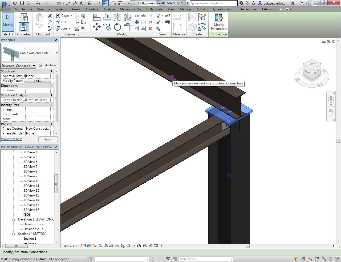Switch to the Annotate ribbon tab
Image resolution: width=341 pixels, height=262 pixels.
click(92, 9)
